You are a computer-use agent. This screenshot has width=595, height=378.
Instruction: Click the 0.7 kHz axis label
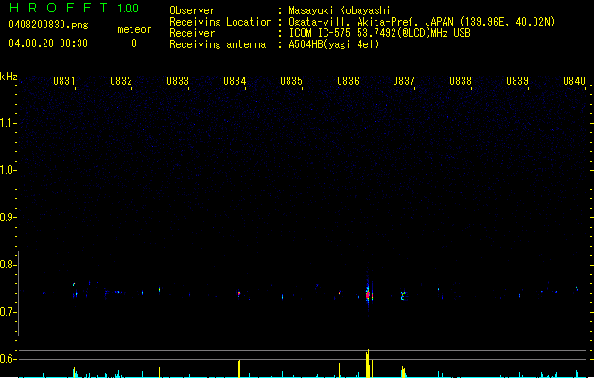click(x=8, y=312)
